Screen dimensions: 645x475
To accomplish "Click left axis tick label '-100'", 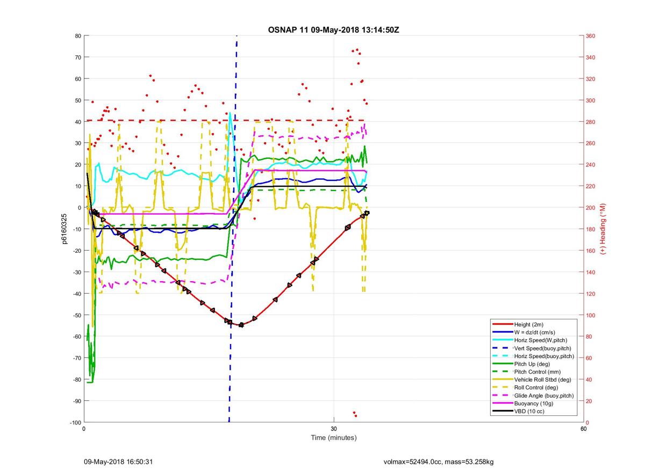I will coord(75,422).
